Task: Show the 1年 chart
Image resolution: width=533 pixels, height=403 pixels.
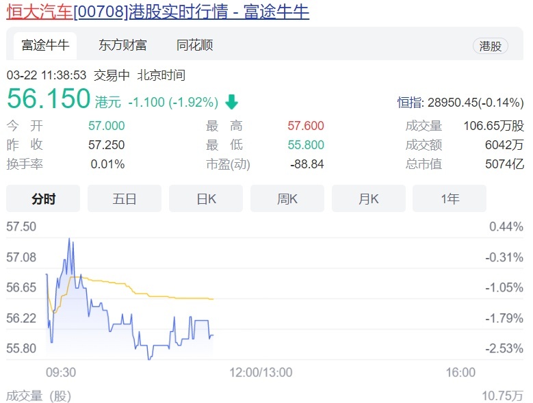Action: (x=450, y=198)
